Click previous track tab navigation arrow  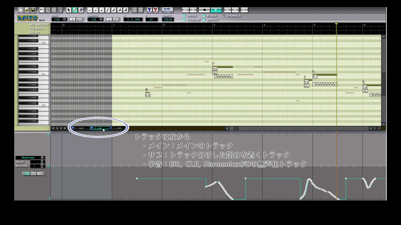[x=57, y=128]
